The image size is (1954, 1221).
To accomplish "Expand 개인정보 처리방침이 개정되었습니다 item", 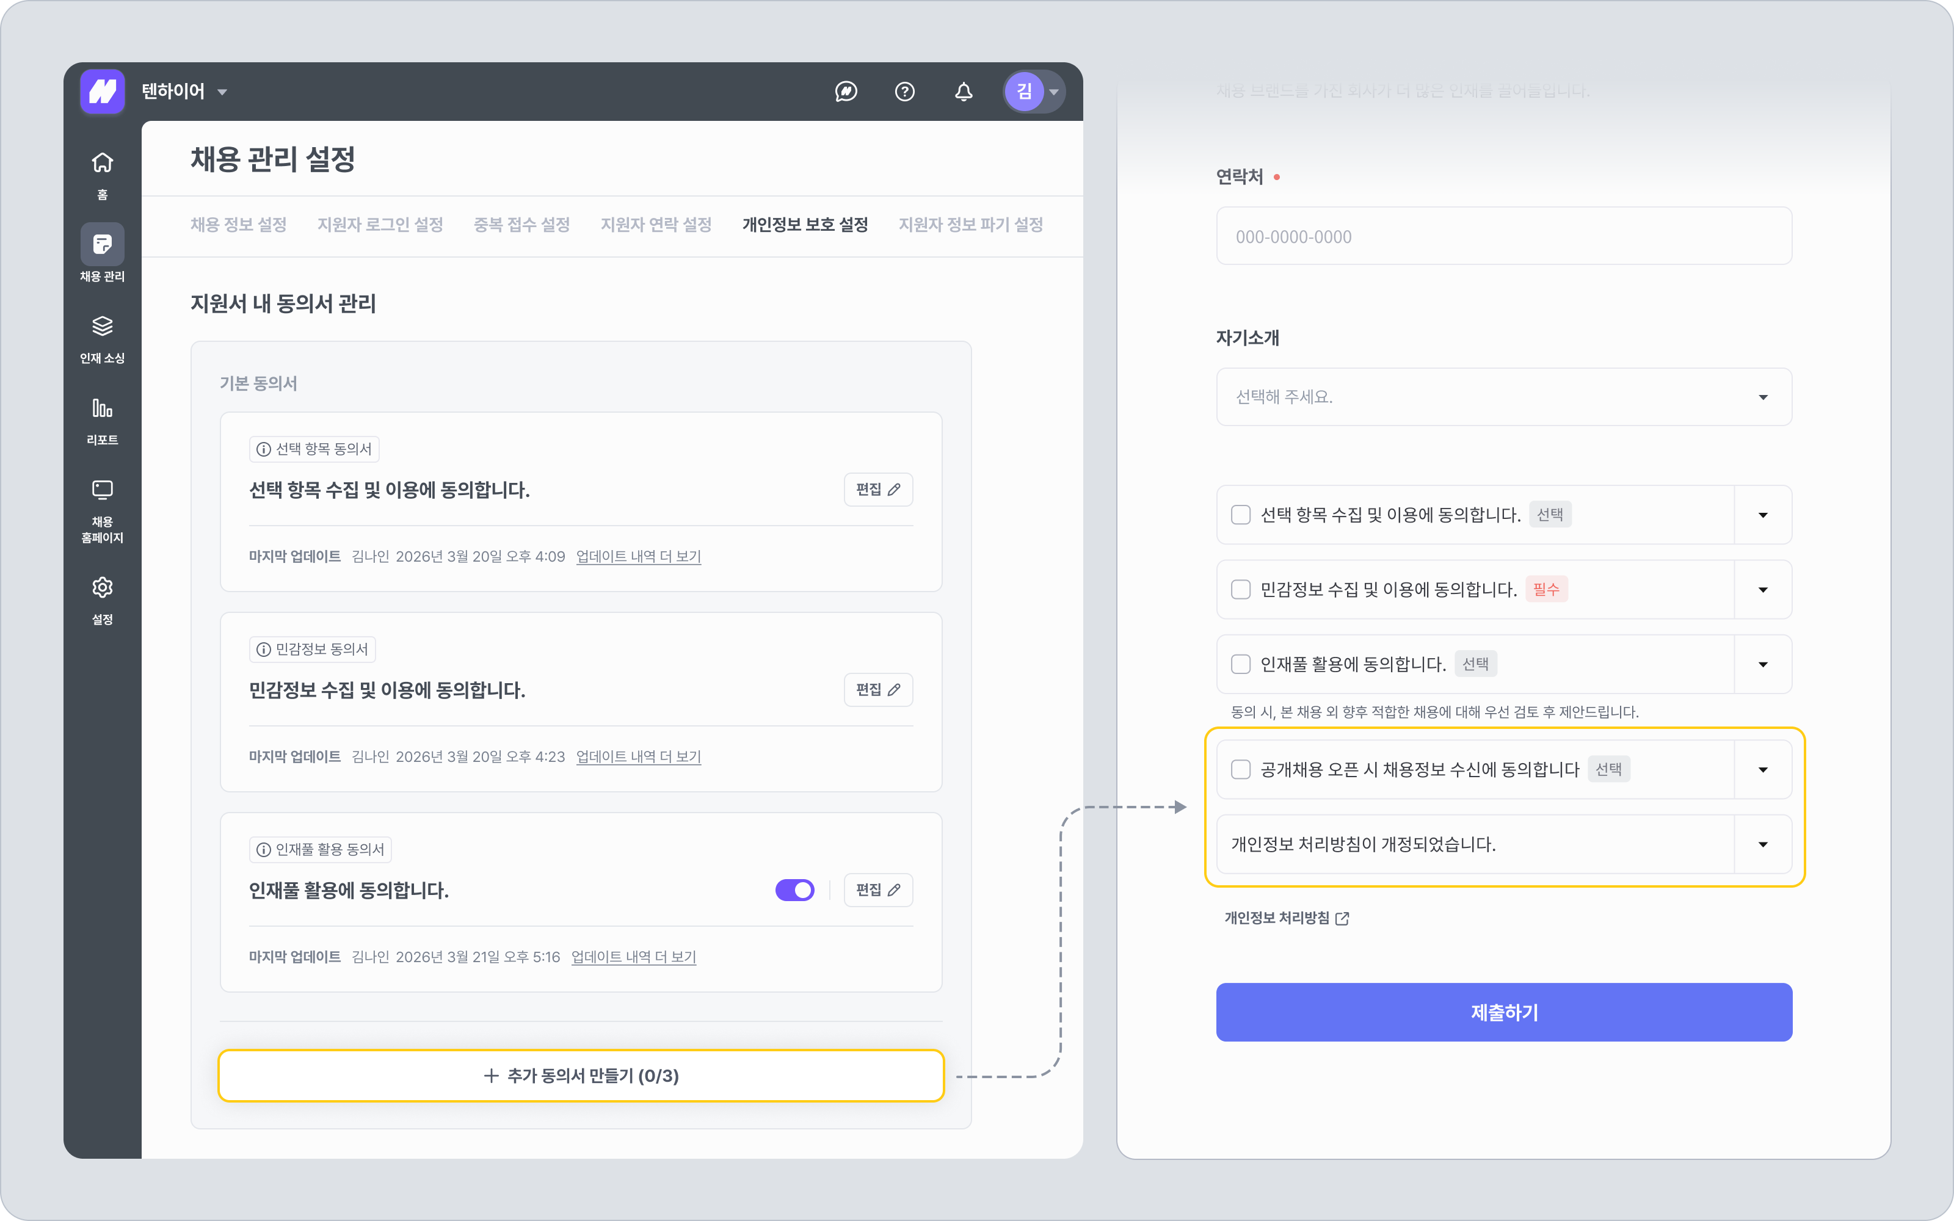I will [1763, 845].
